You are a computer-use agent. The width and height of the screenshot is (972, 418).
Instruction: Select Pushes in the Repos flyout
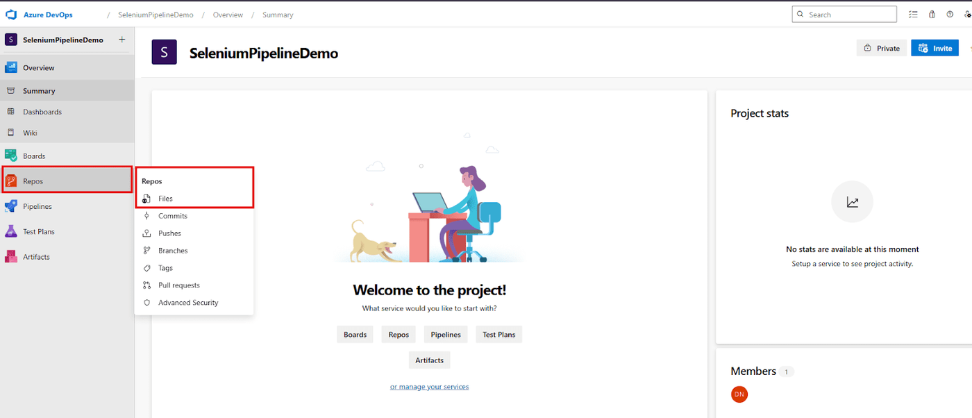coord(194,233)
